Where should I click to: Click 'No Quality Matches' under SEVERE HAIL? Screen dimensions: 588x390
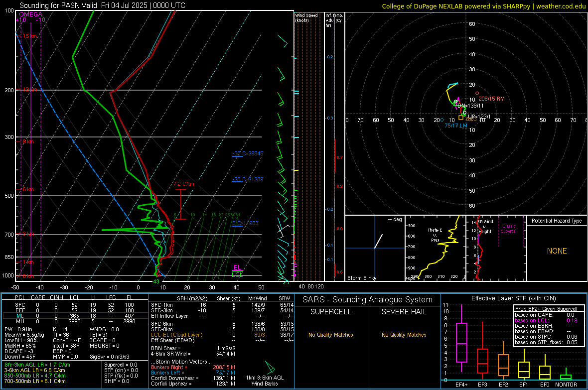click(x=404, y=335)
